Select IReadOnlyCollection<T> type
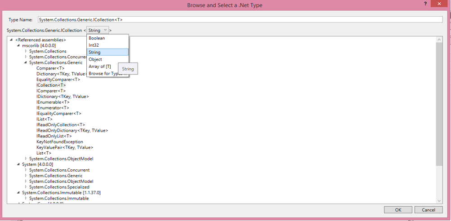Viewport: 451px width, 221px height. pos(60,125)
